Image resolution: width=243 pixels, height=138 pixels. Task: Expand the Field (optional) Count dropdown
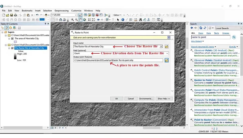point(167,53)
